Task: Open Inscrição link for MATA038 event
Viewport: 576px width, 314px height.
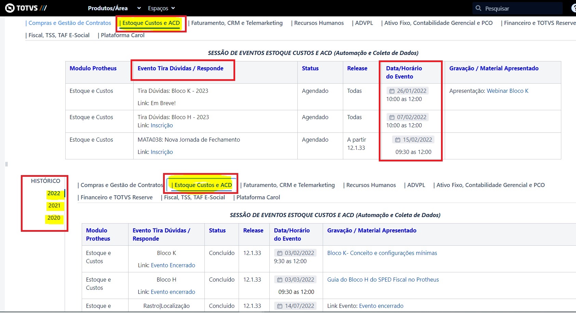Action: (162, 152)
